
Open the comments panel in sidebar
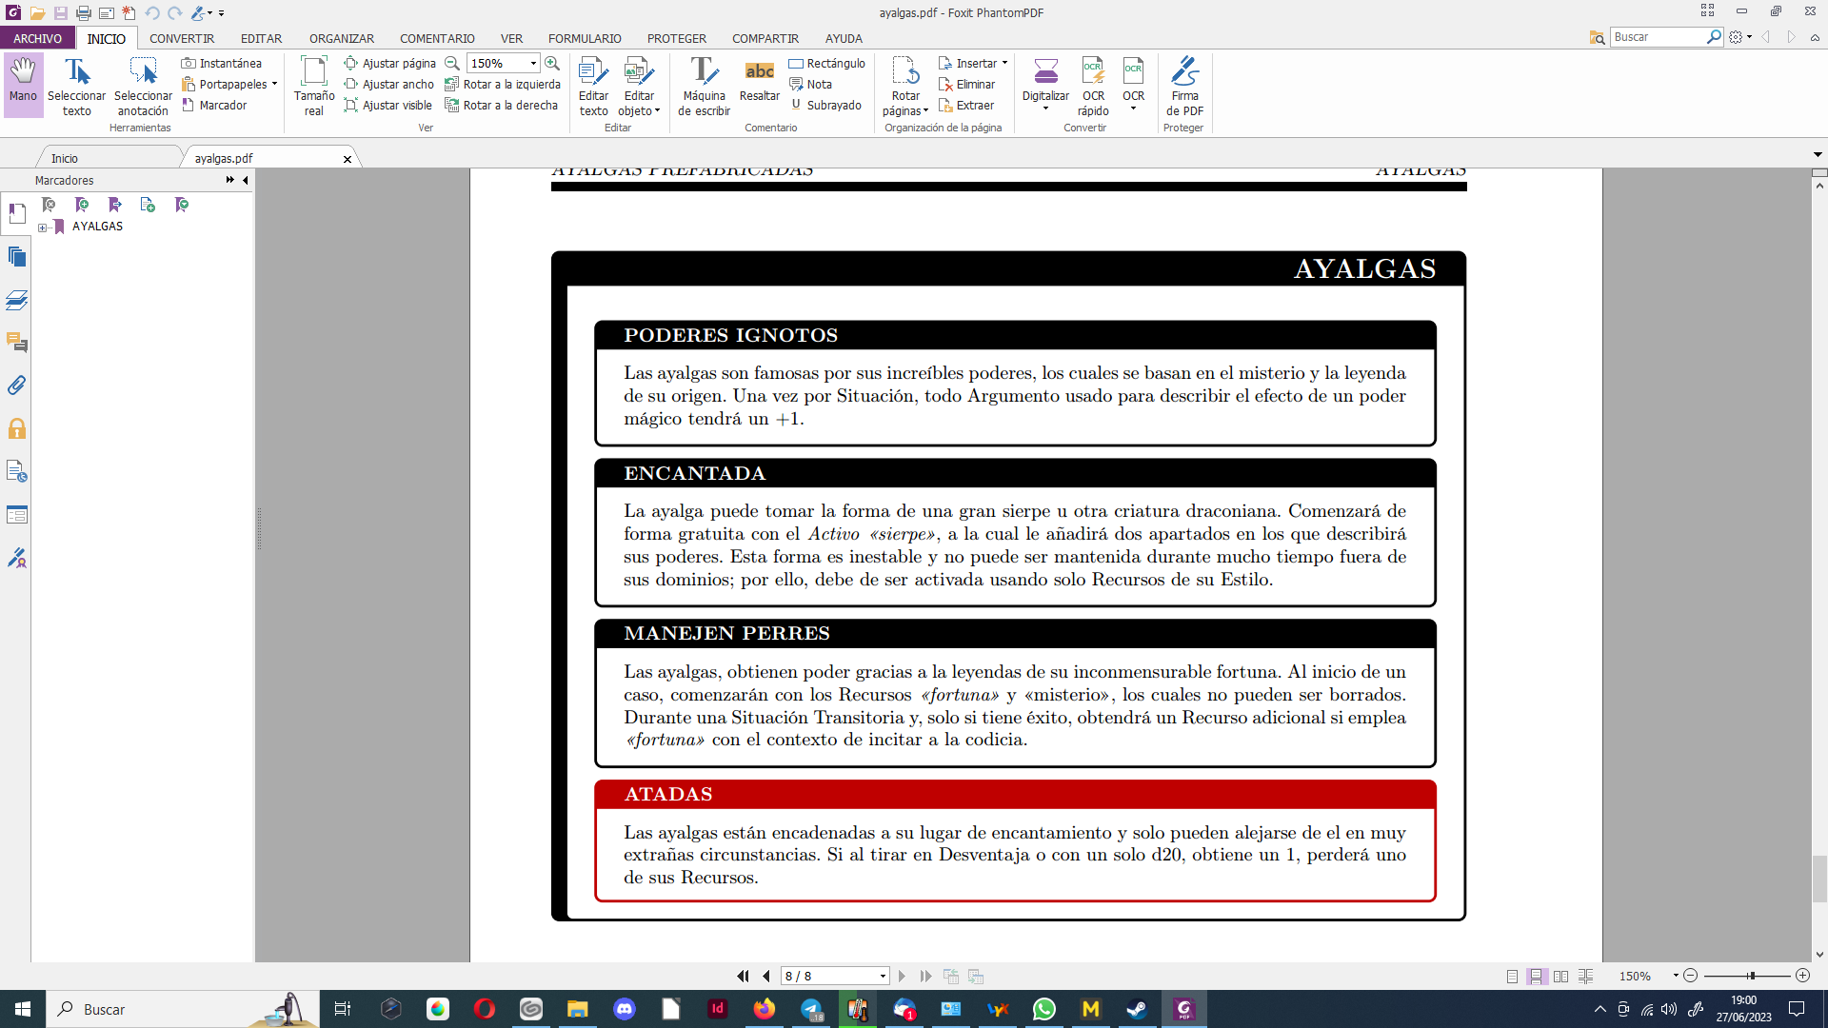click(x=17, y=343)
